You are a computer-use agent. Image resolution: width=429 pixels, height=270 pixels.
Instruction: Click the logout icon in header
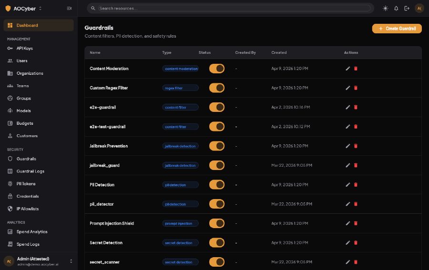[407, 9]
